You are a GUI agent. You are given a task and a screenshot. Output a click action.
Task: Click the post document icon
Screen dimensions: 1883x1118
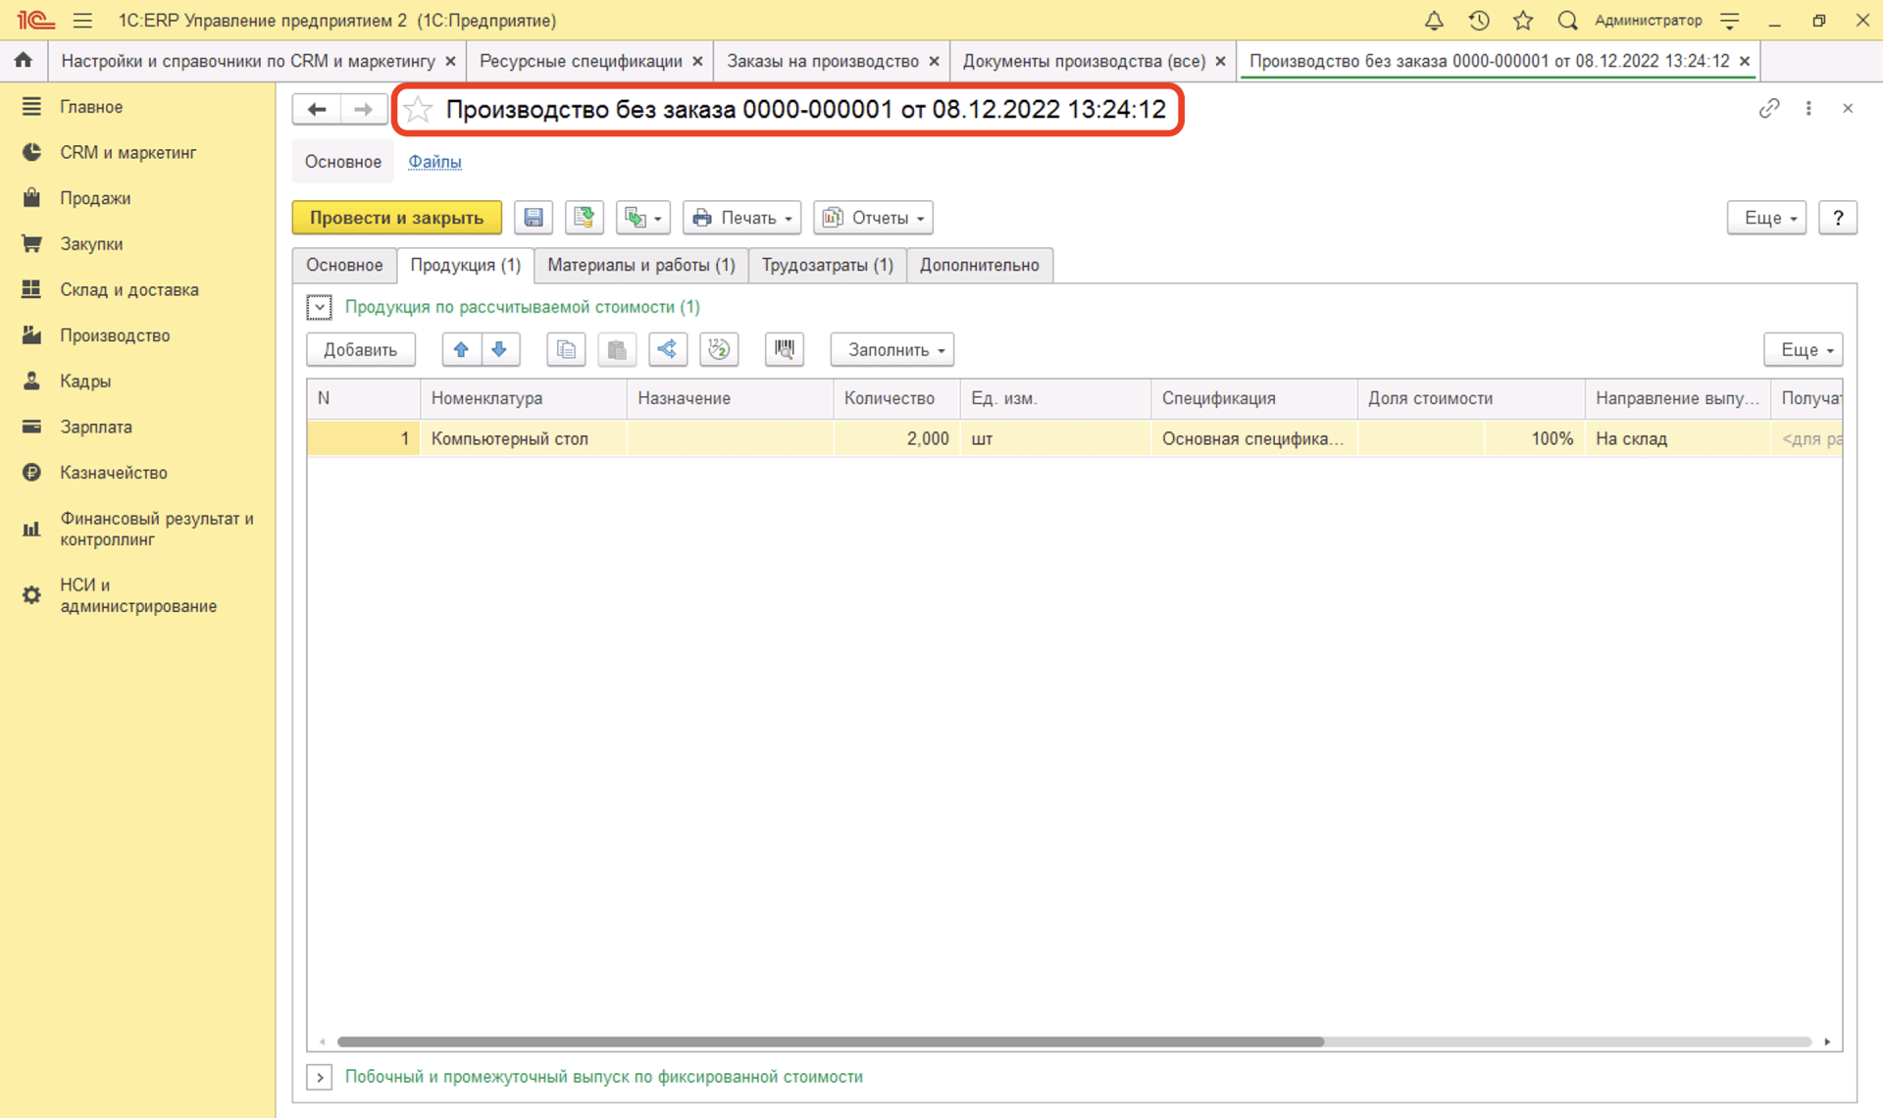[x=585, y=218]
